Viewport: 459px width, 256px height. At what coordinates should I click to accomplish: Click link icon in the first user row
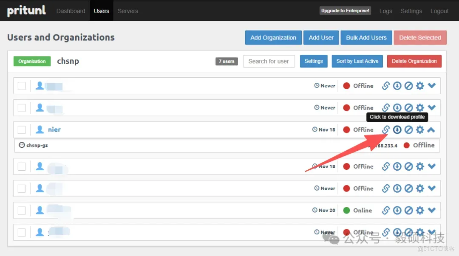tap(386, 86)
